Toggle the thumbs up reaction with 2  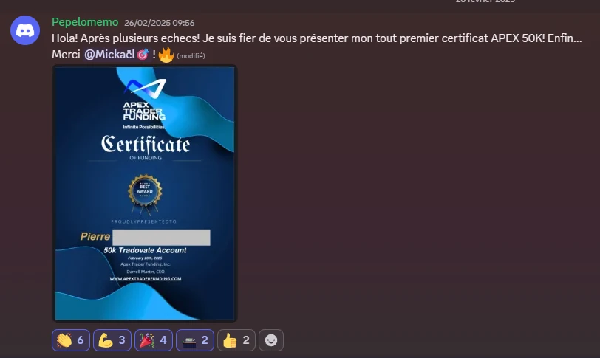point(236,340)
